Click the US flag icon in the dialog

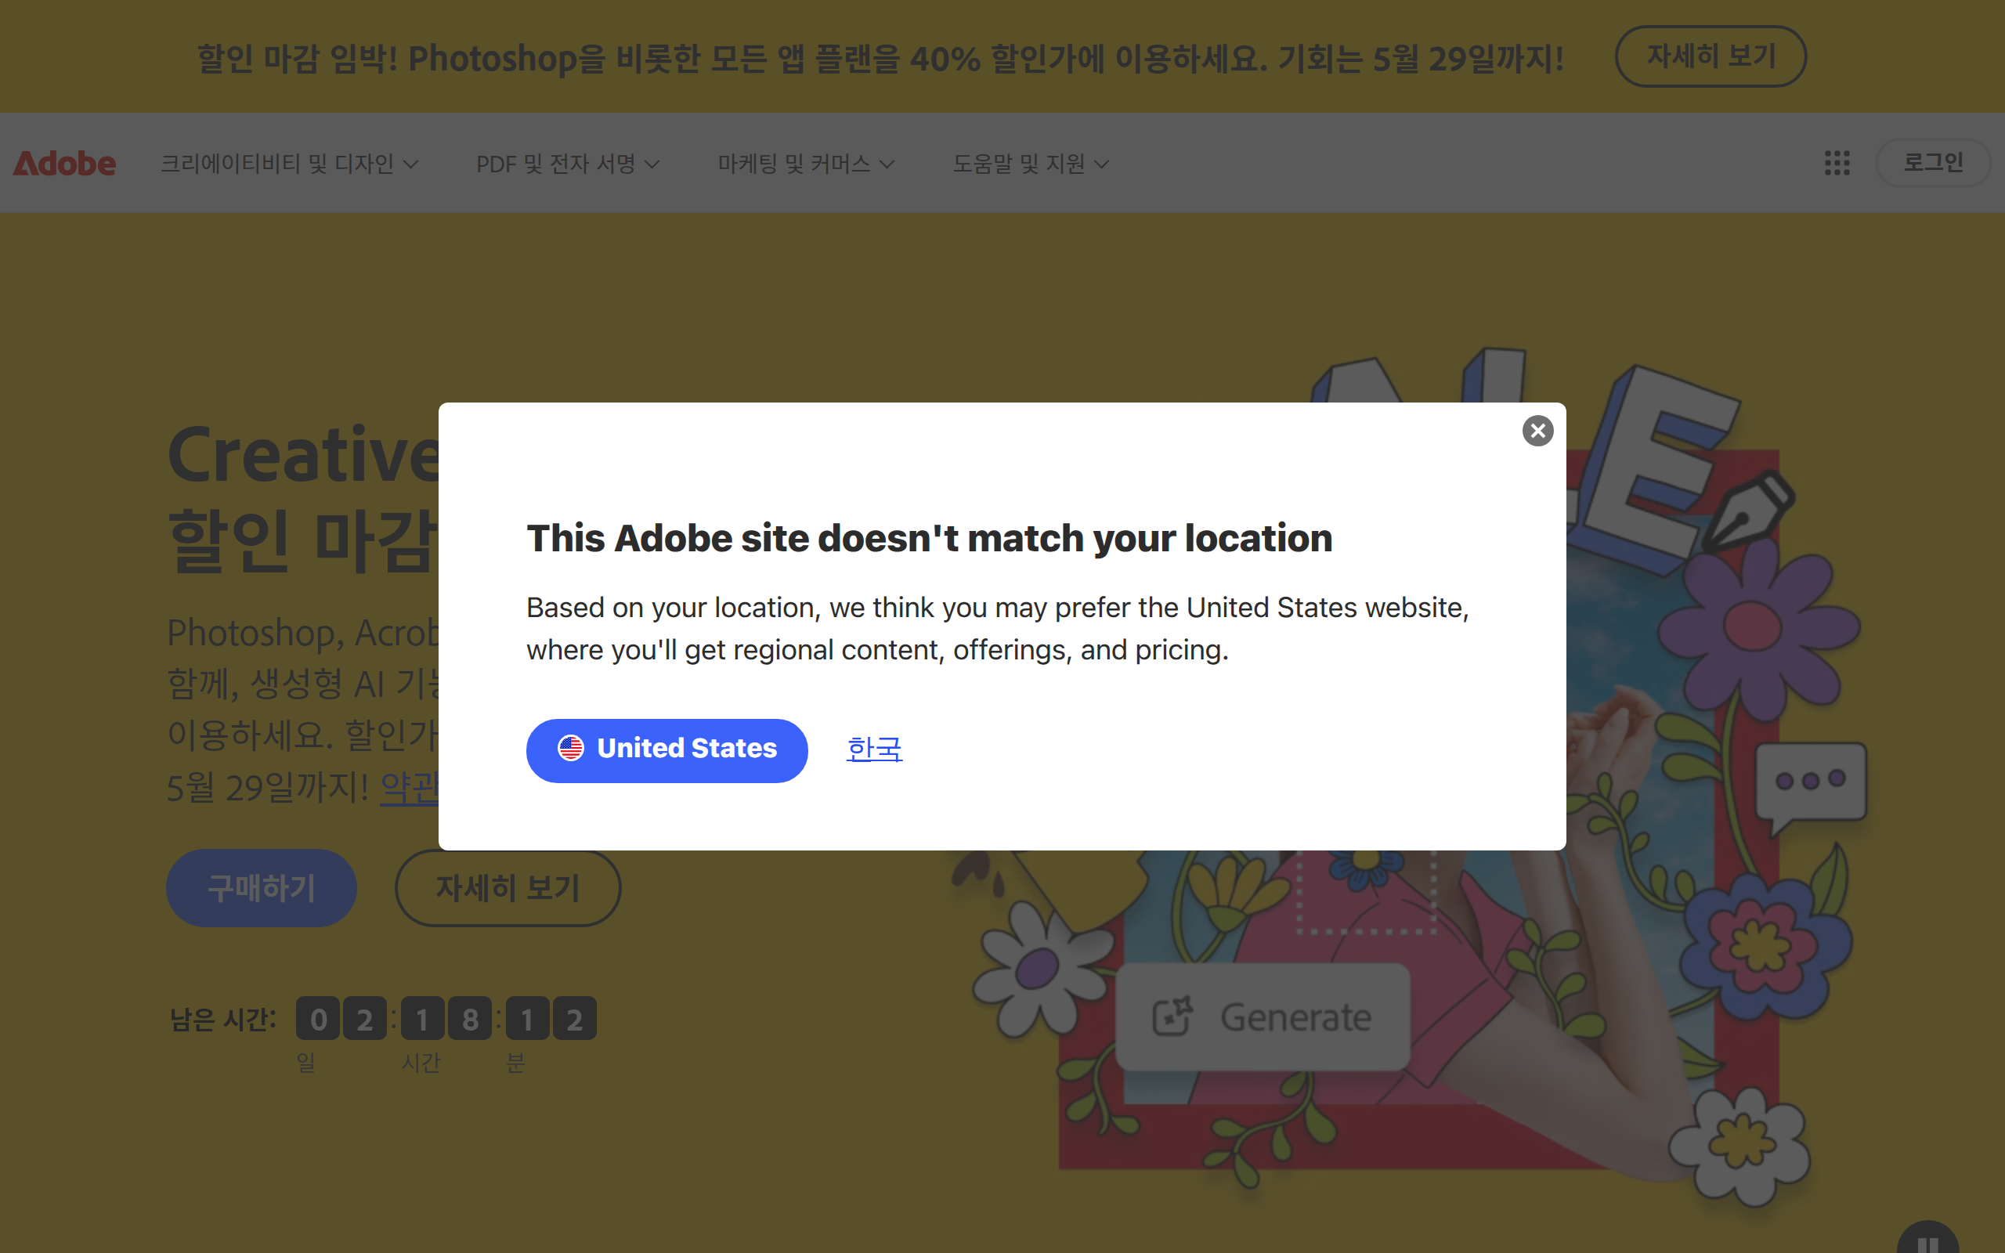click(x=571, y=749)
